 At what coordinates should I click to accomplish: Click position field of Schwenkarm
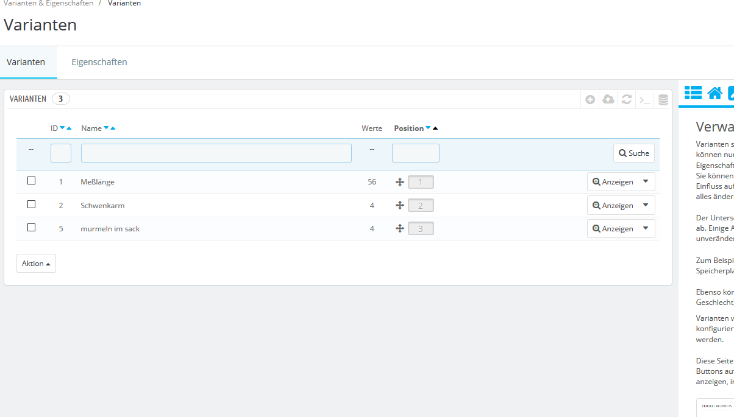pyautogui.click(x=421, y=205)
